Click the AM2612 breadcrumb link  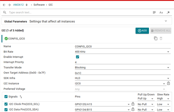18,5
